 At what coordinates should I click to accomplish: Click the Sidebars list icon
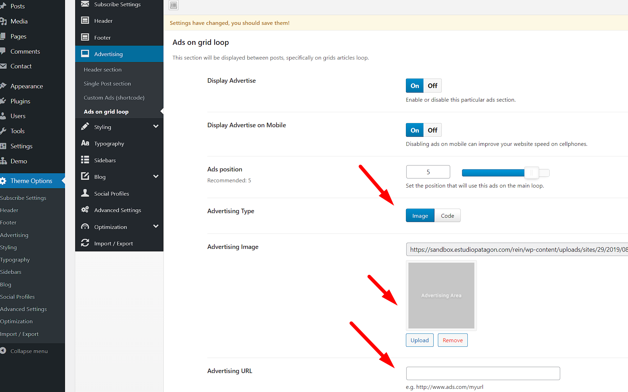point(85,160)
